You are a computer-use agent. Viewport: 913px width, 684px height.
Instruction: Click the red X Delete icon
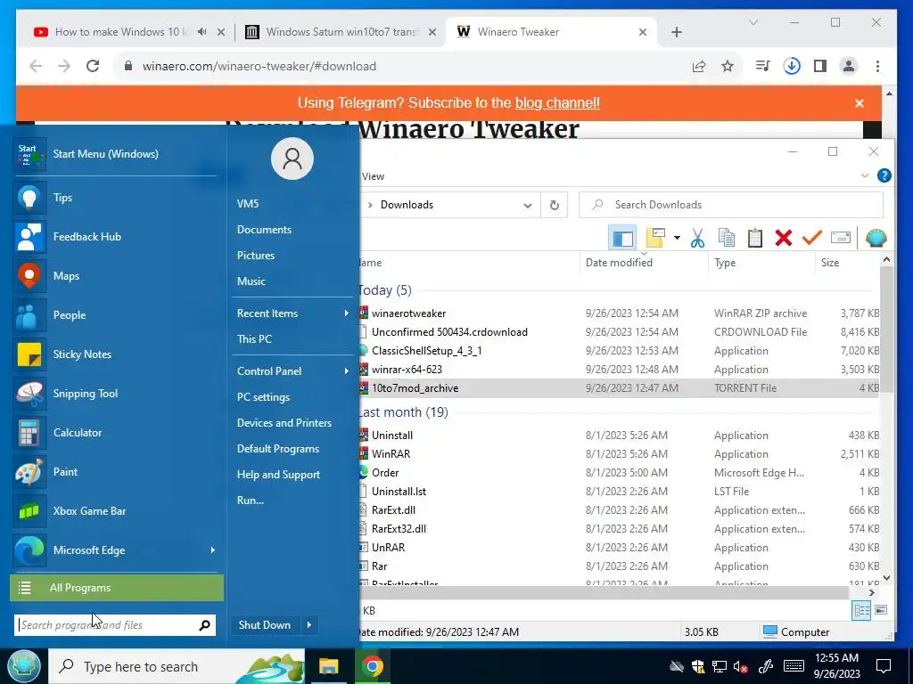(x=783, y=238)
